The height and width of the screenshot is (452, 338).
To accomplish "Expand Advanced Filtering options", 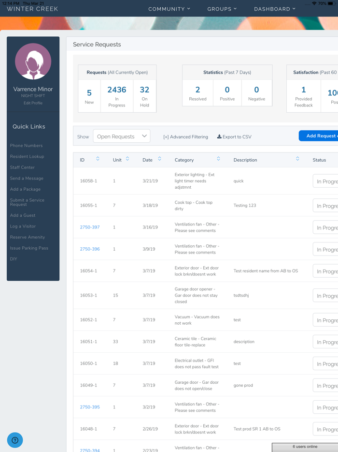I will (185, 137).
